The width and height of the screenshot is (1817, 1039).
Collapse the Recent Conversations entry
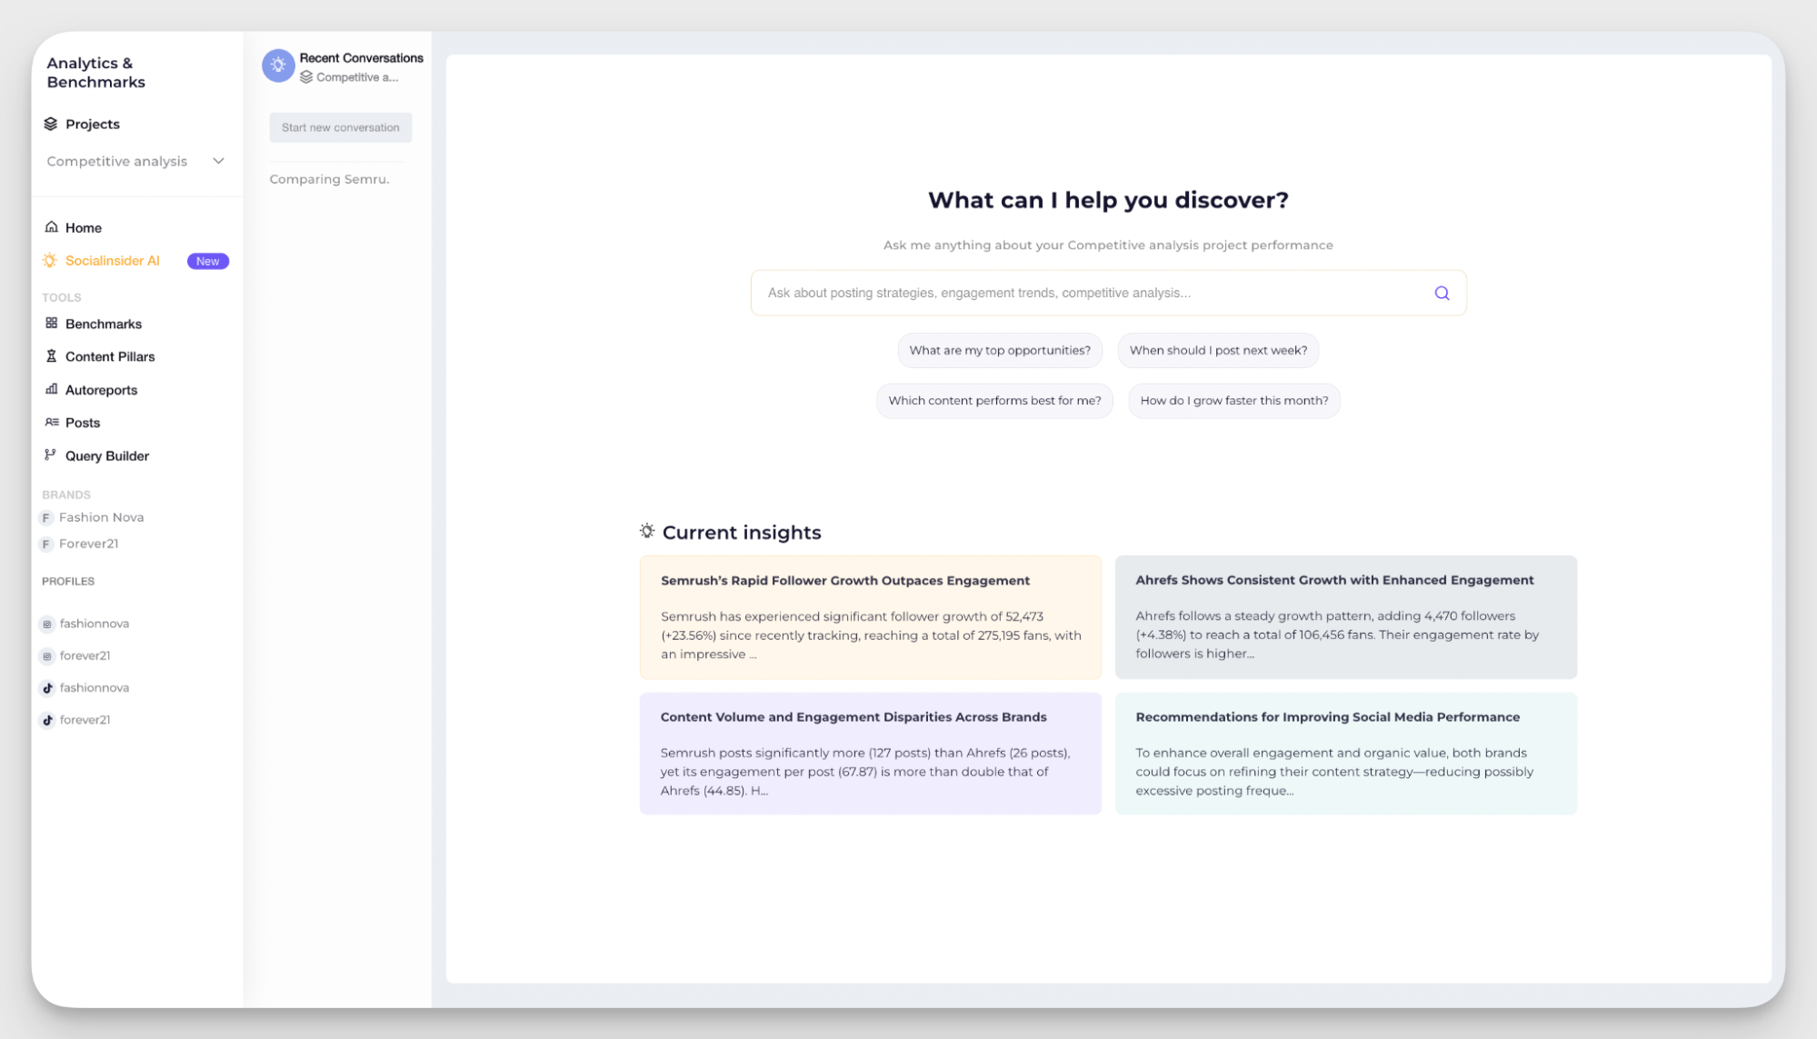(x=278, y=65)
